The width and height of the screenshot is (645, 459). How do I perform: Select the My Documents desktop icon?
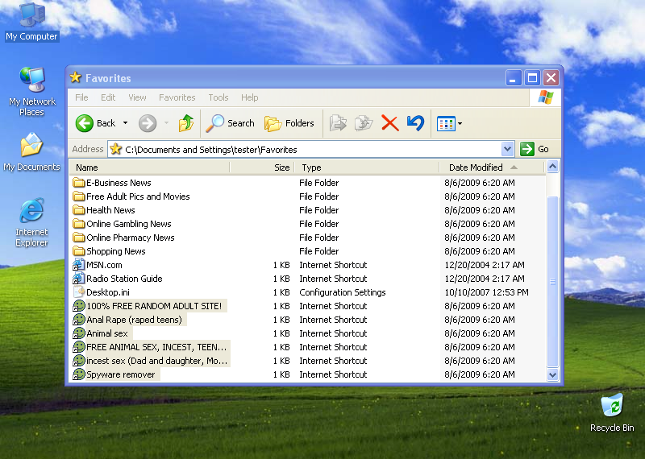31,152
